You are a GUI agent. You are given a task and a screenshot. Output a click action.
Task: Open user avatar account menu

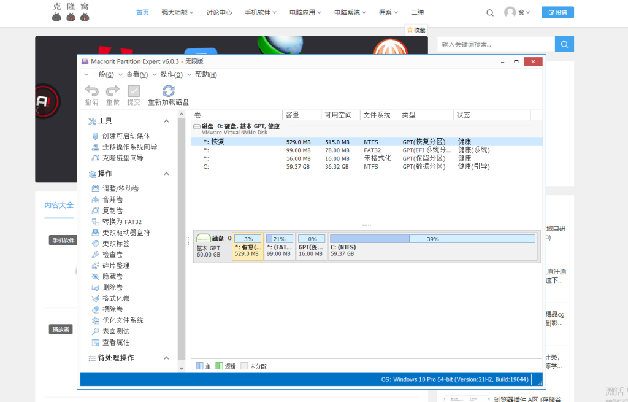coord(516,12)
